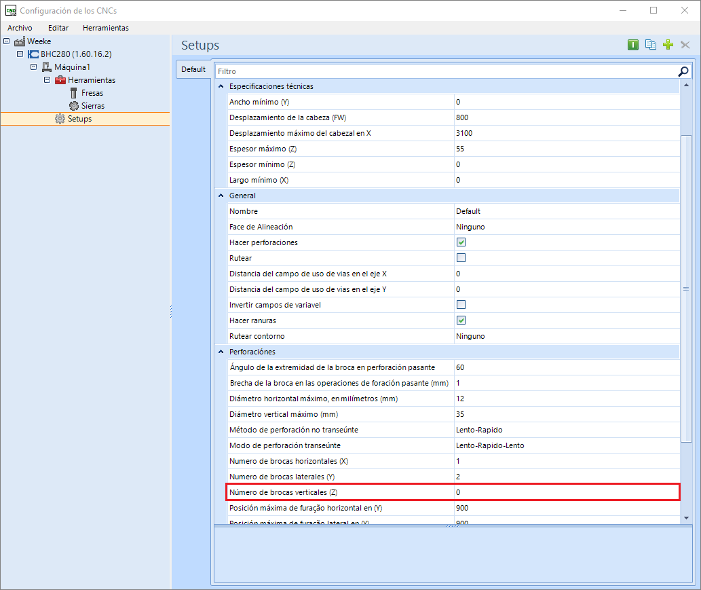Select the Largo mínimo (X) row label
Image resolution: width=701 pixels, height=590 pixels.
[259, 181]
